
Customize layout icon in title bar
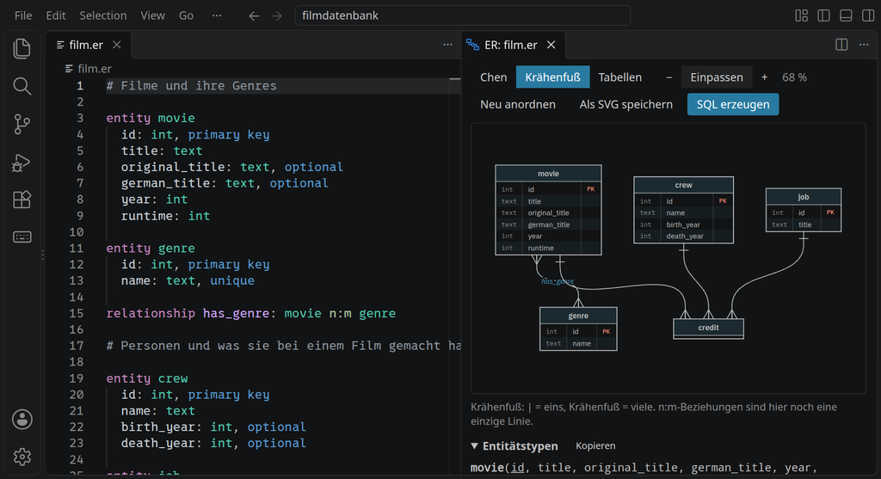[x=801, y=15]
